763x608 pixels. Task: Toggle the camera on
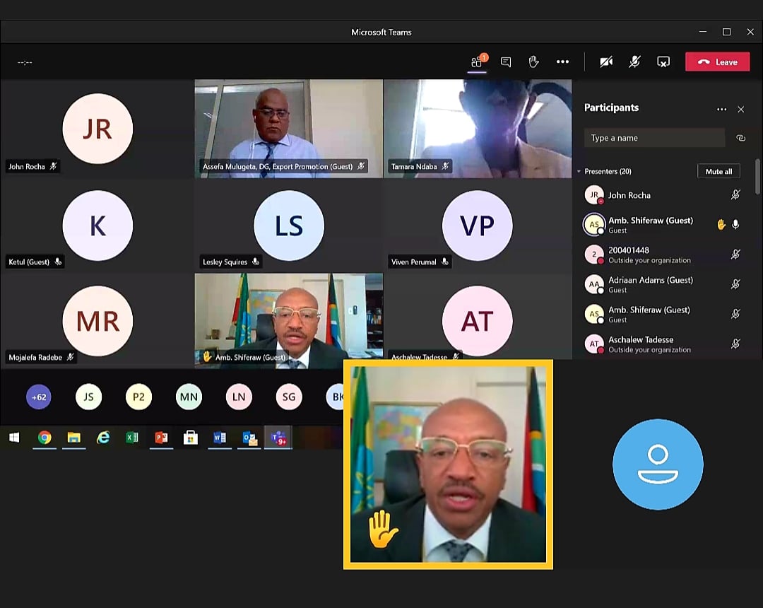click(x=606, y=62)
